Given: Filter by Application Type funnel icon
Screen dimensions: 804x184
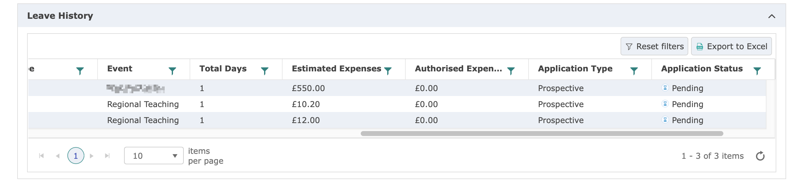Looking at the screenshot, I should (x=633, y=71).
